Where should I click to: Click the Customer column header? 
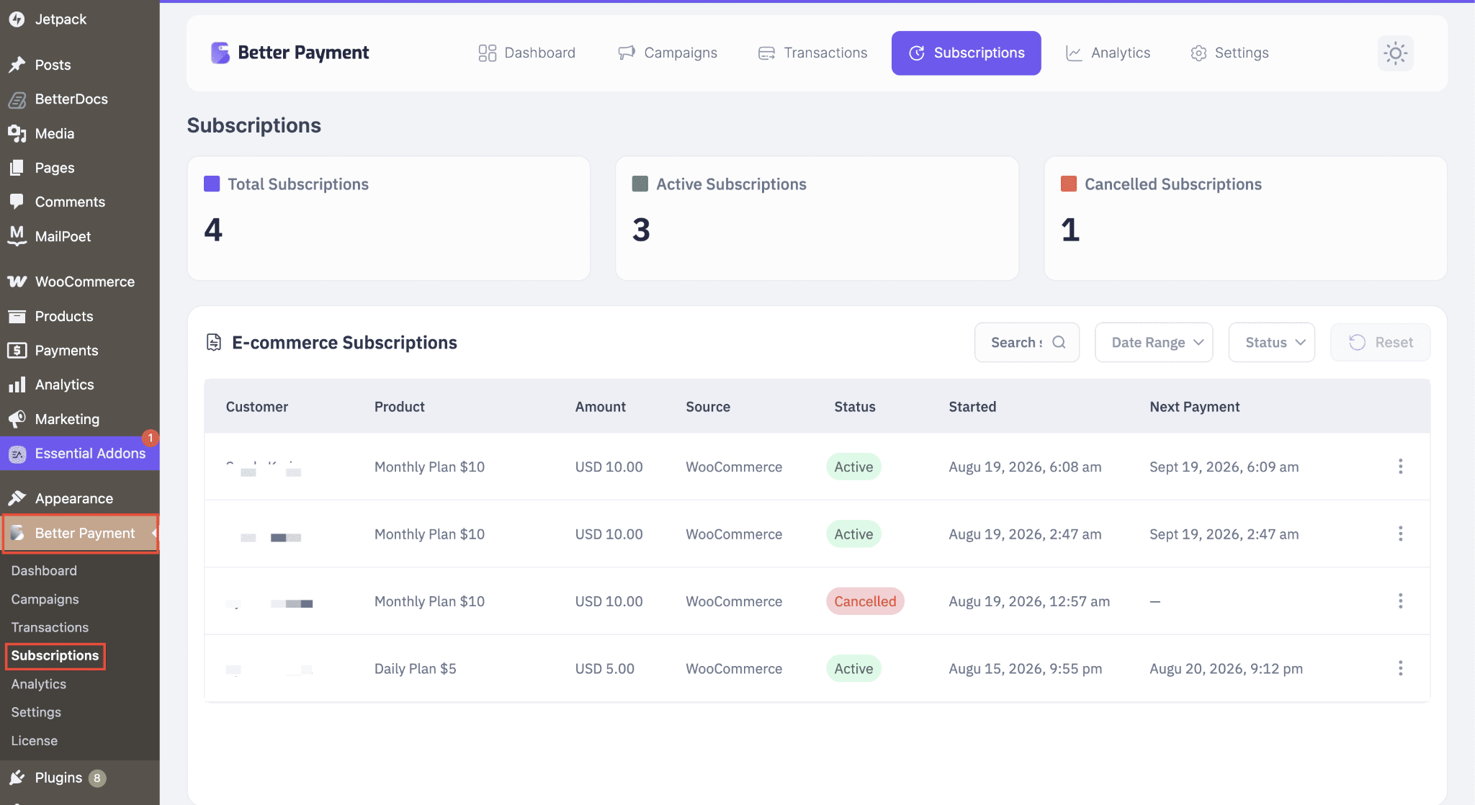tap(257, 407)
